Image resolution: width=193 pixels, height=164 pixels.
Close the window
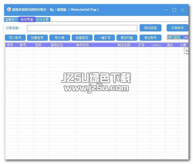pos(183,10)
